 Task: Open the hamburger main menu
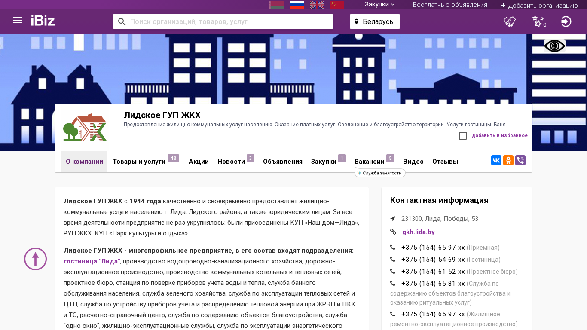tap(18, 21)
